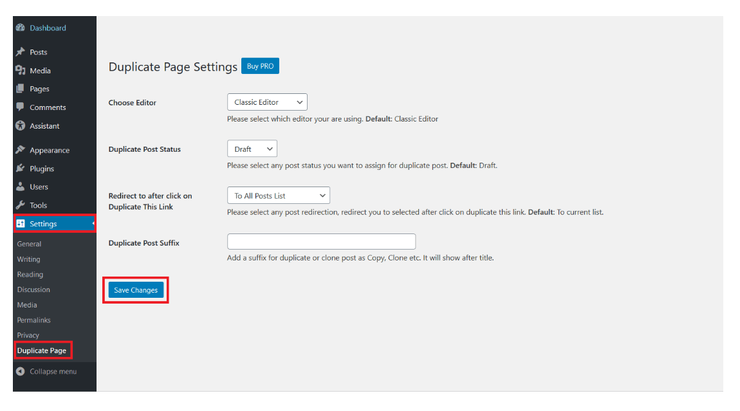Focus the Duplicate Post Suffix text field
Image resolution: width=740 pixels, height=411 pixels.
point(321,242)
